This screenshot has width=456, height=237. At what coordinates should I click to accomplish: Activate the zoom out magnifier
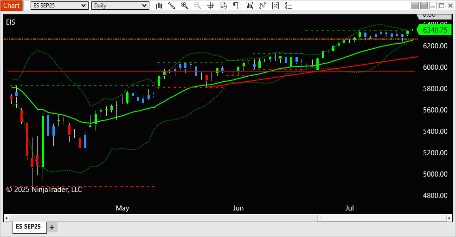click(x=198, y=6)
